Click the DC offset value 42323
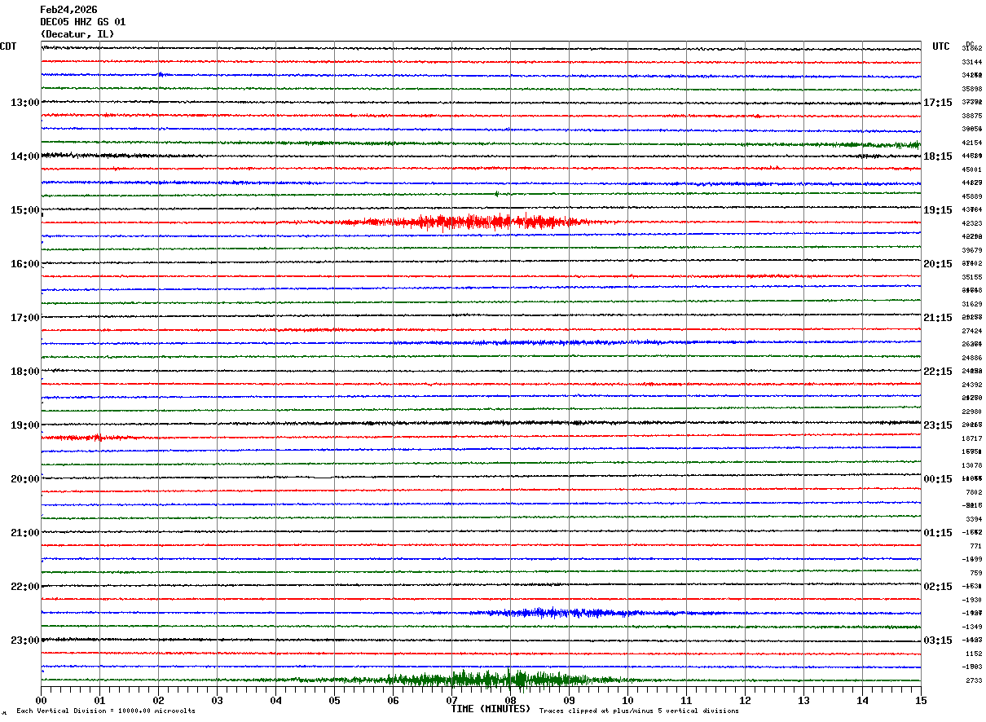The width and height of the screenshot is (986, 722). pos(971,223)
